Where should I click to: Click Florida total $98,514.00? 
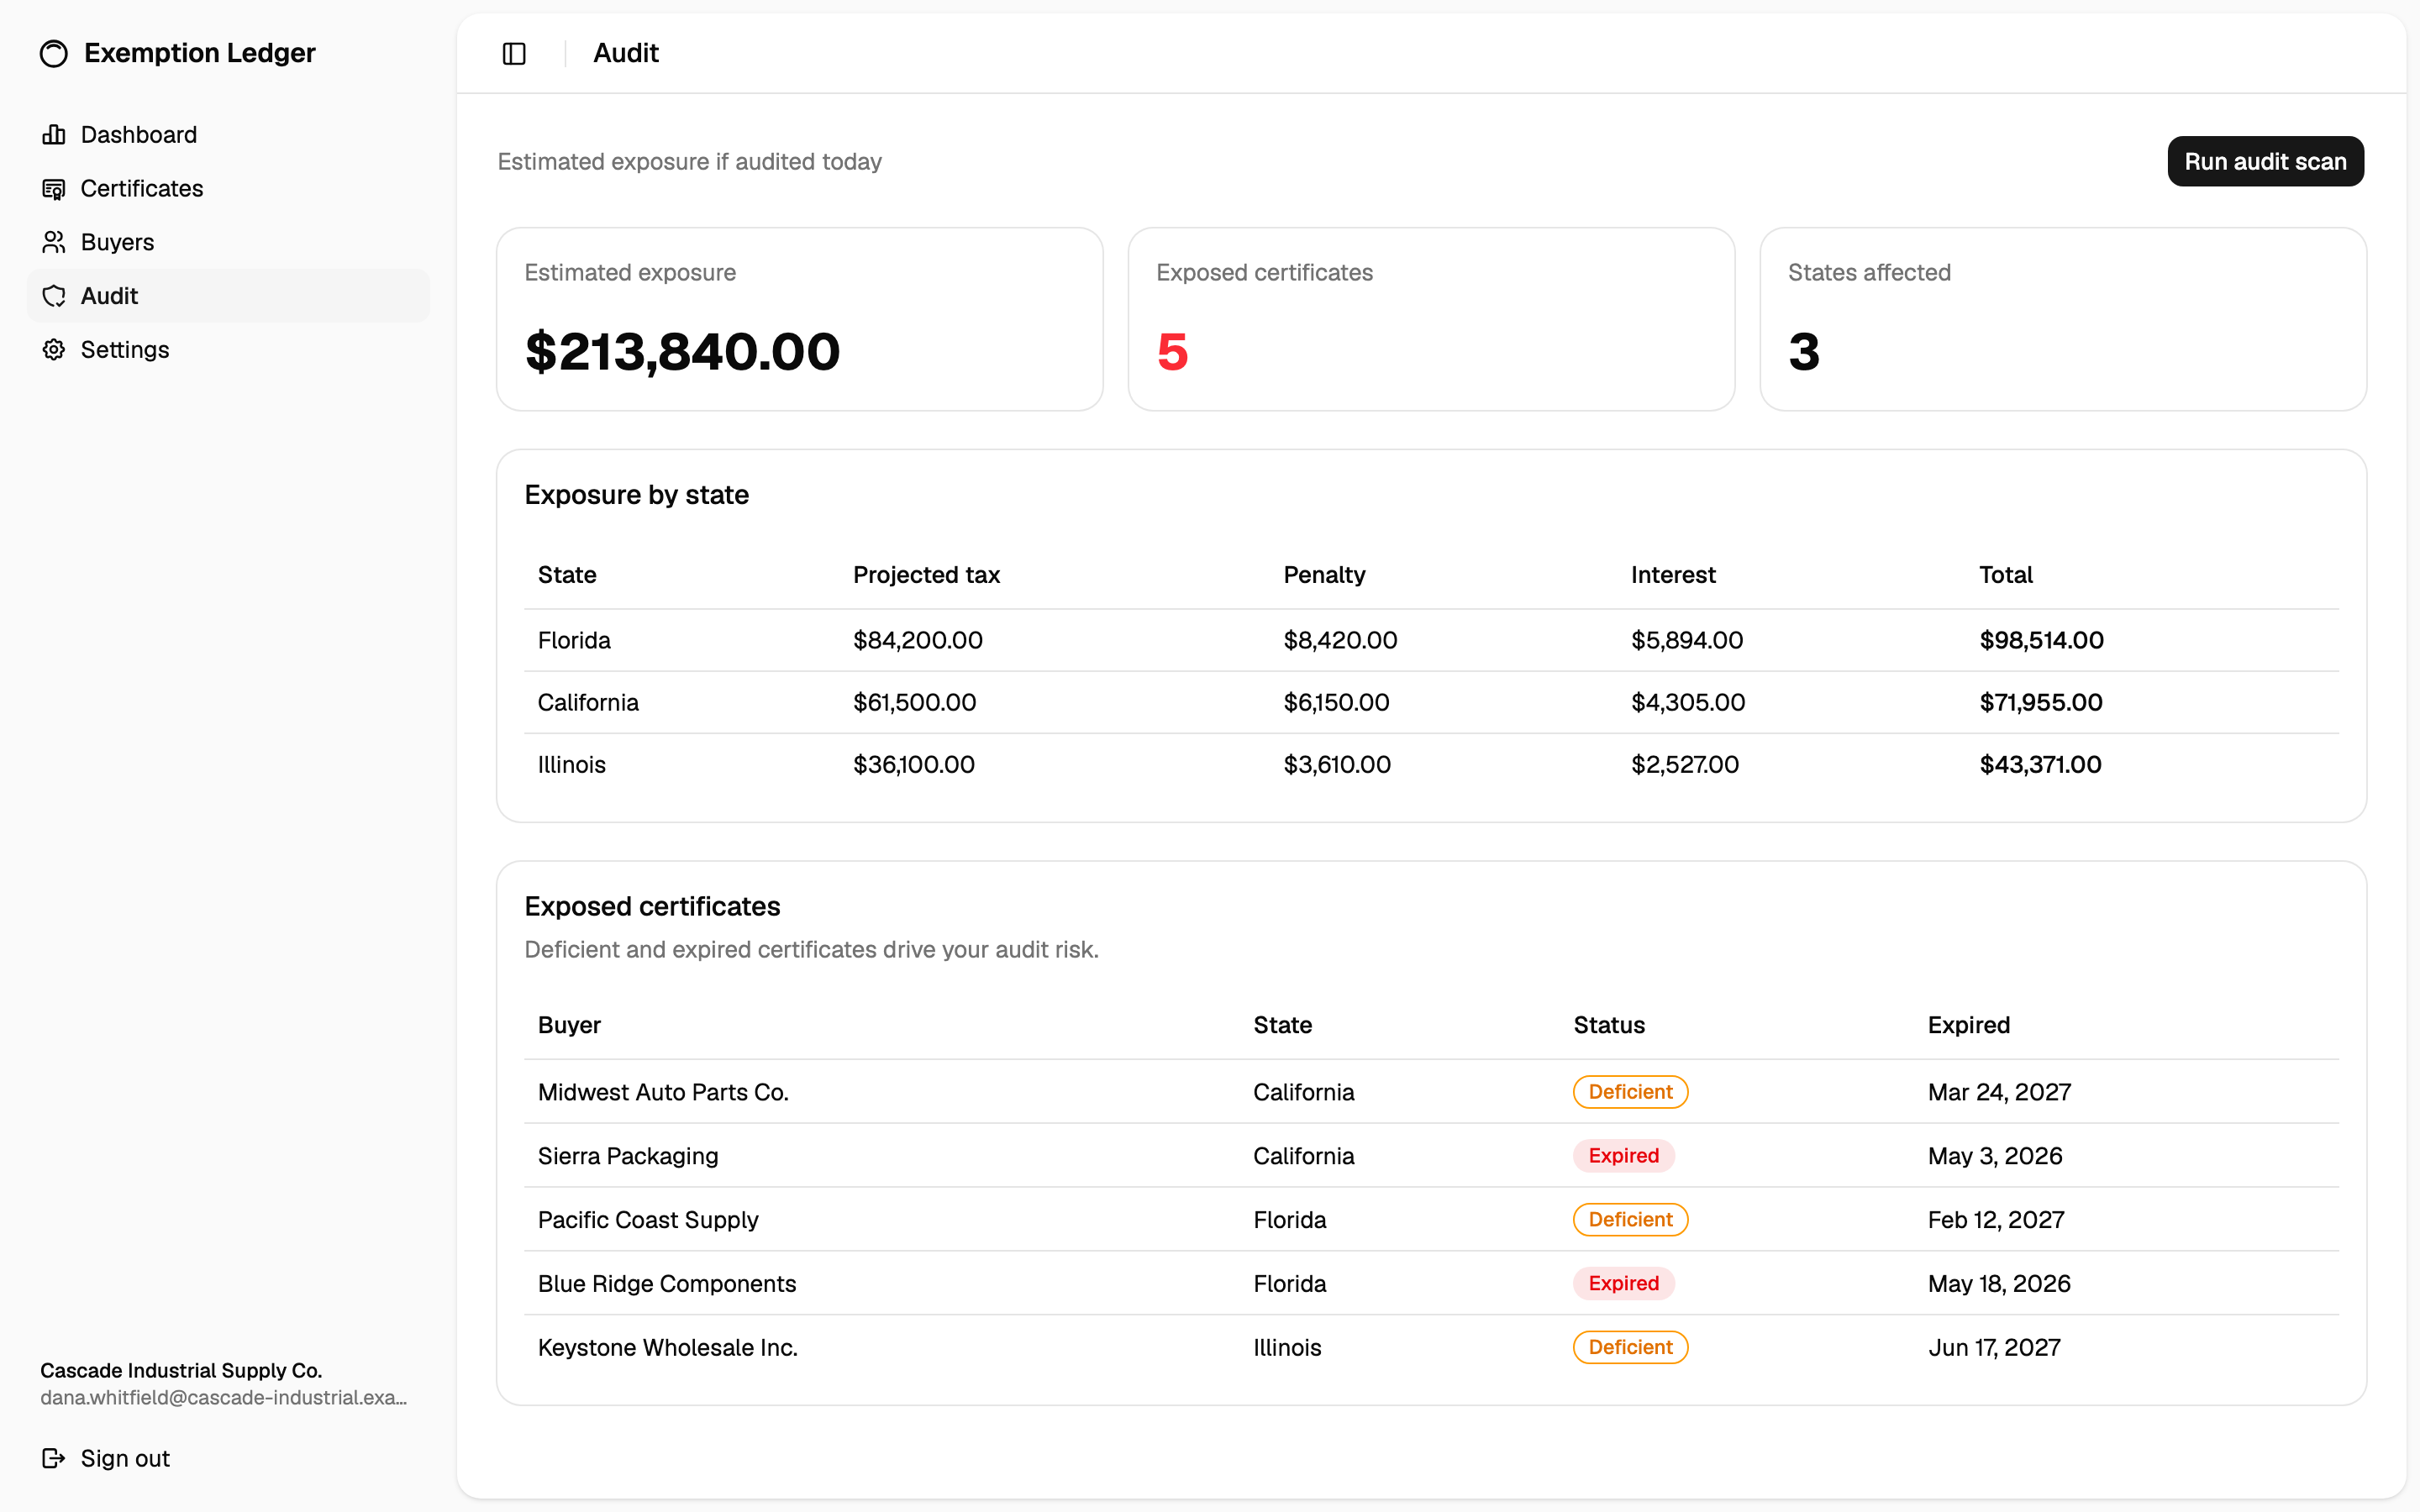pyautogui.click(x=2041, y=640)
